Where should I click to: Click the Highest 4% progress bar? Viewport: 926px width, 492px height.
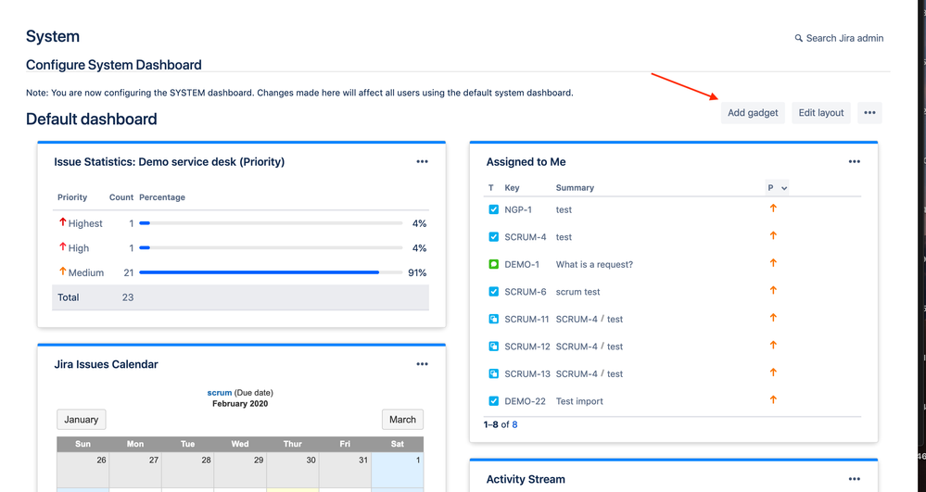coord(271,223)
